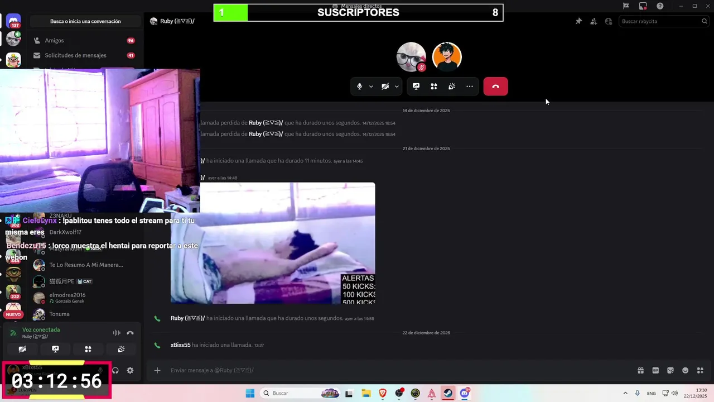Open the frog avatar server in sidebar
The image size is (714, 402).
click(x=13, y=59)
